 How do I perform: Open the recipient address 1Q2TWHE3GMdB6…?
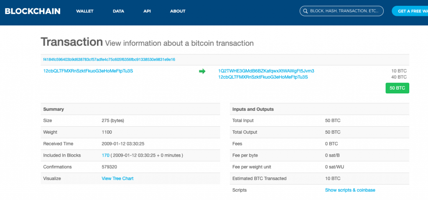click(266, 71)
